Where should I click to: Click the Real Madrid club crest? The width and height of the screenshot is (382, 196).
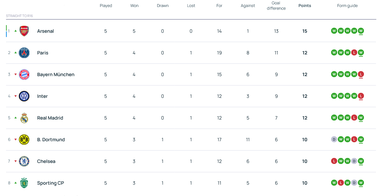click(x=24, y=118)
